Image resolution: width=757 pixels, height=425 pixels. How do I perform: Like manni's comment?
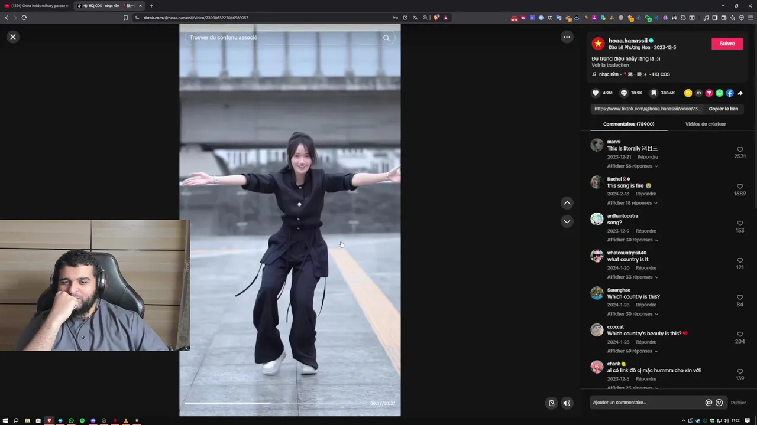click(740, 150)
